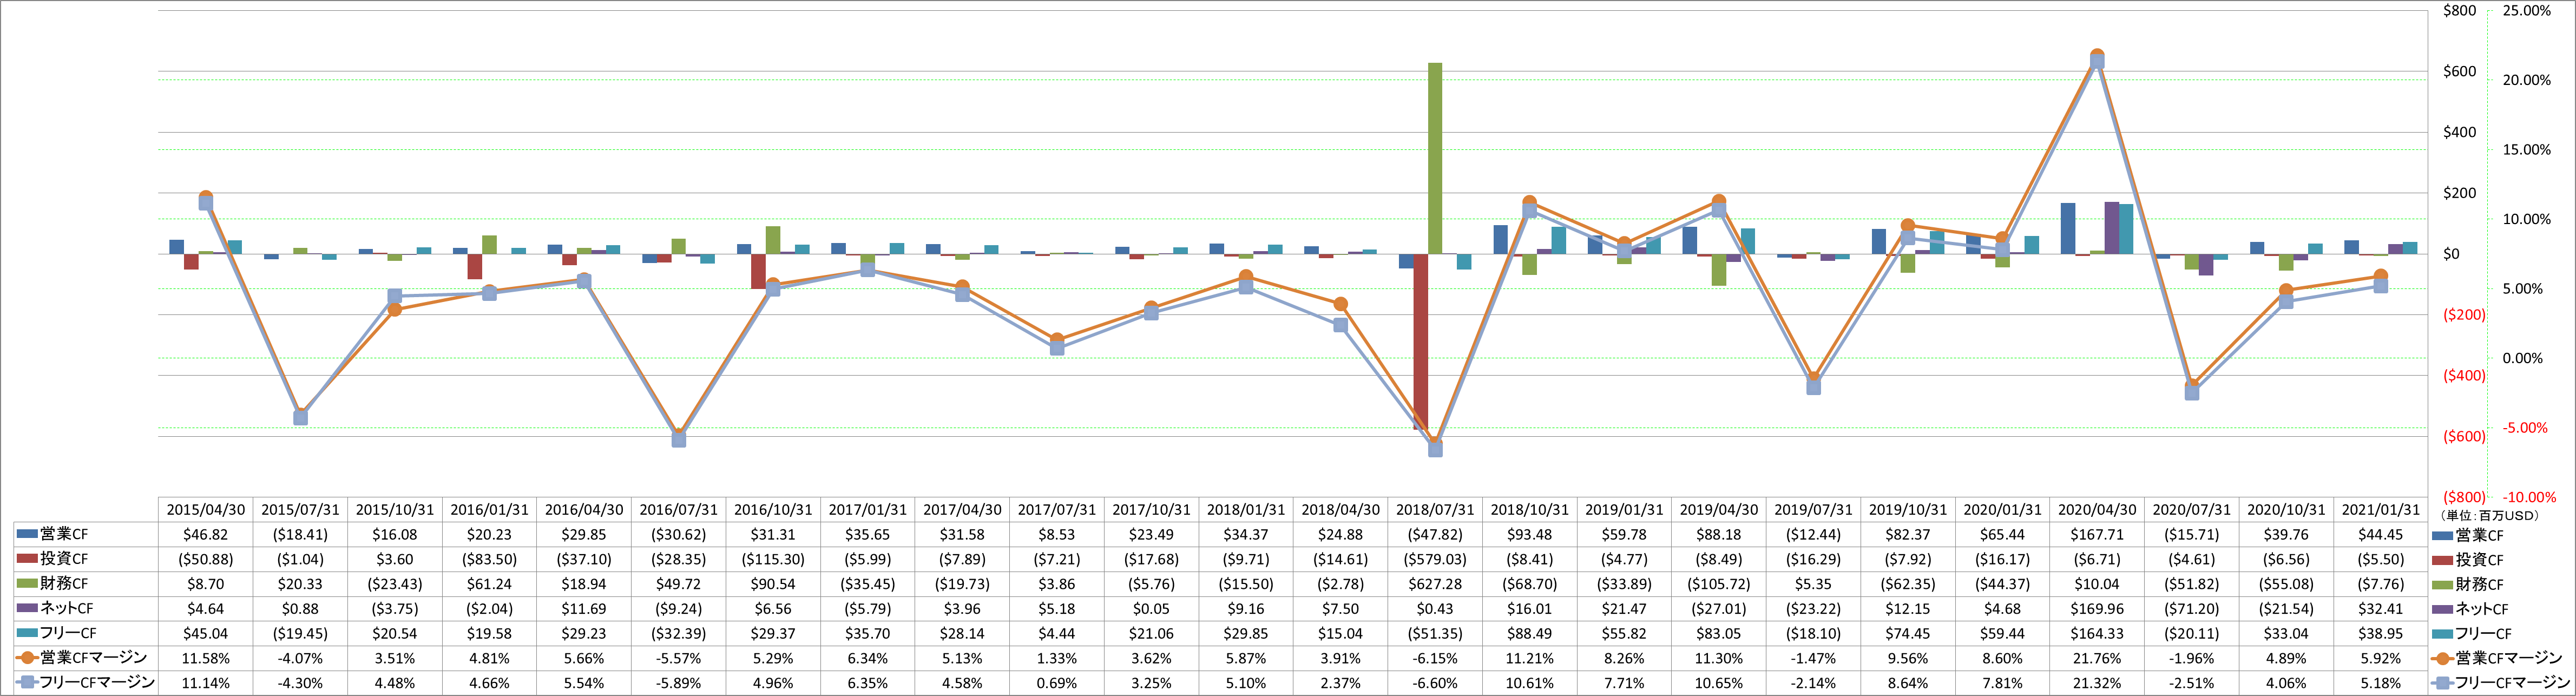Click the column header 2020/04/30

[2097, 510]
